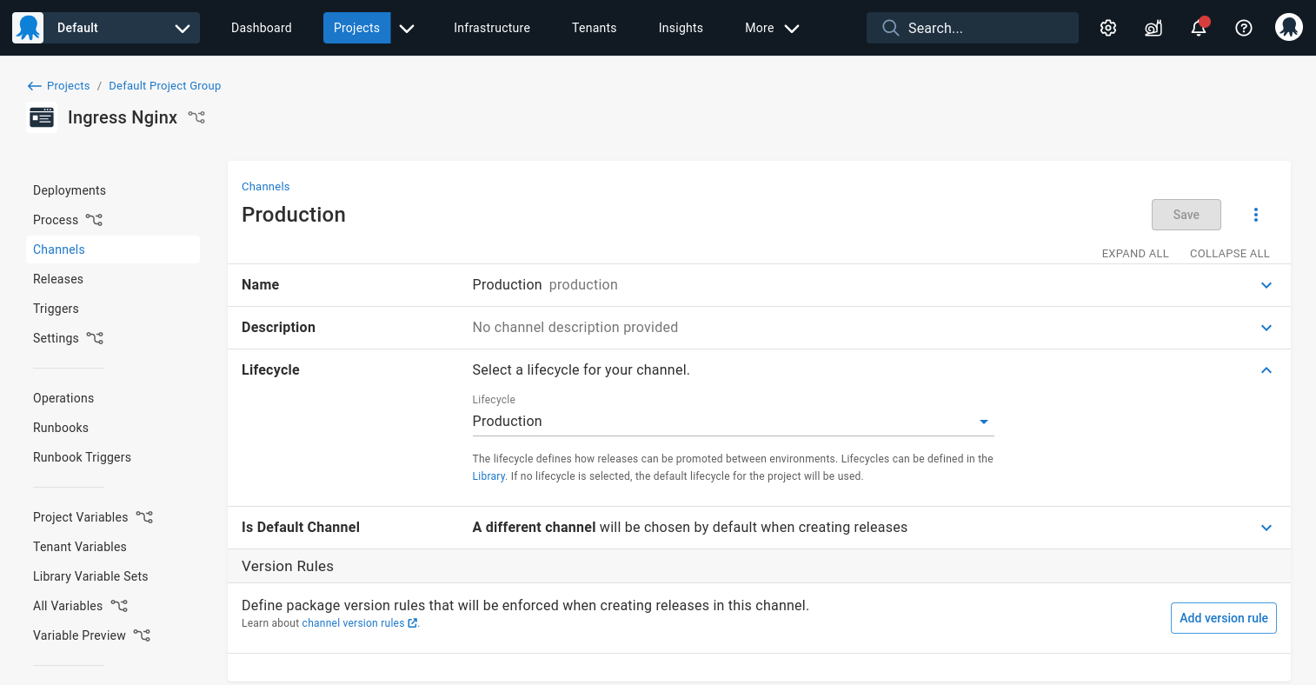Open the configuration gear icon in header
Viewport: 1316px width, 685px height.
(1108, 28)
